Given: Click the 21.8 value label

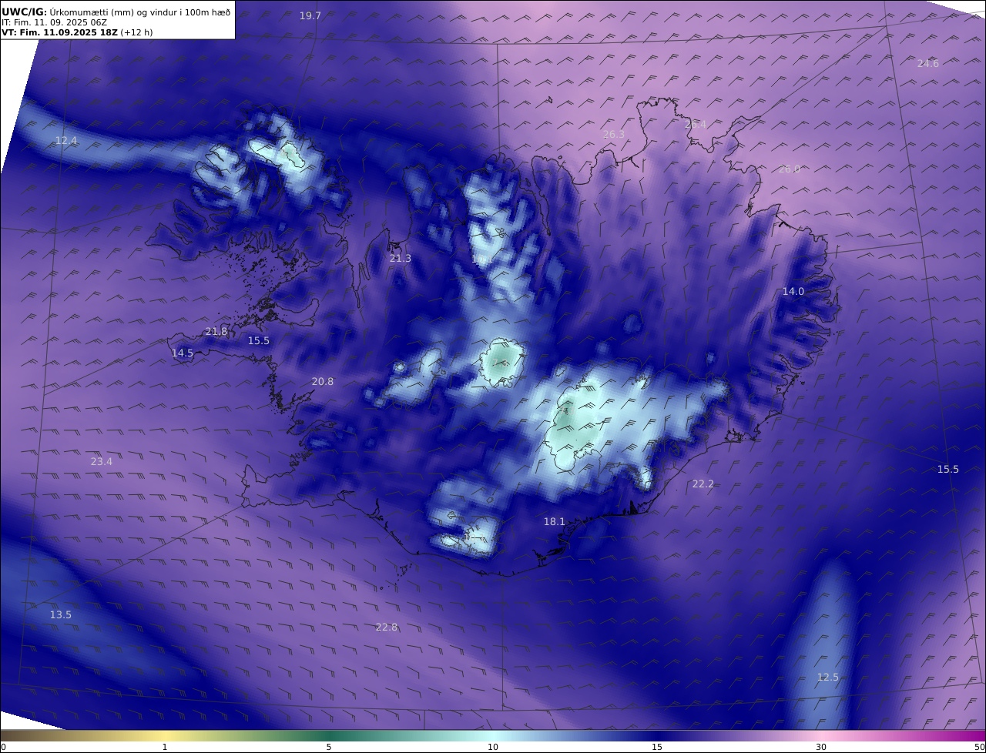Looking at the screenshot, I should click(216, 332).
